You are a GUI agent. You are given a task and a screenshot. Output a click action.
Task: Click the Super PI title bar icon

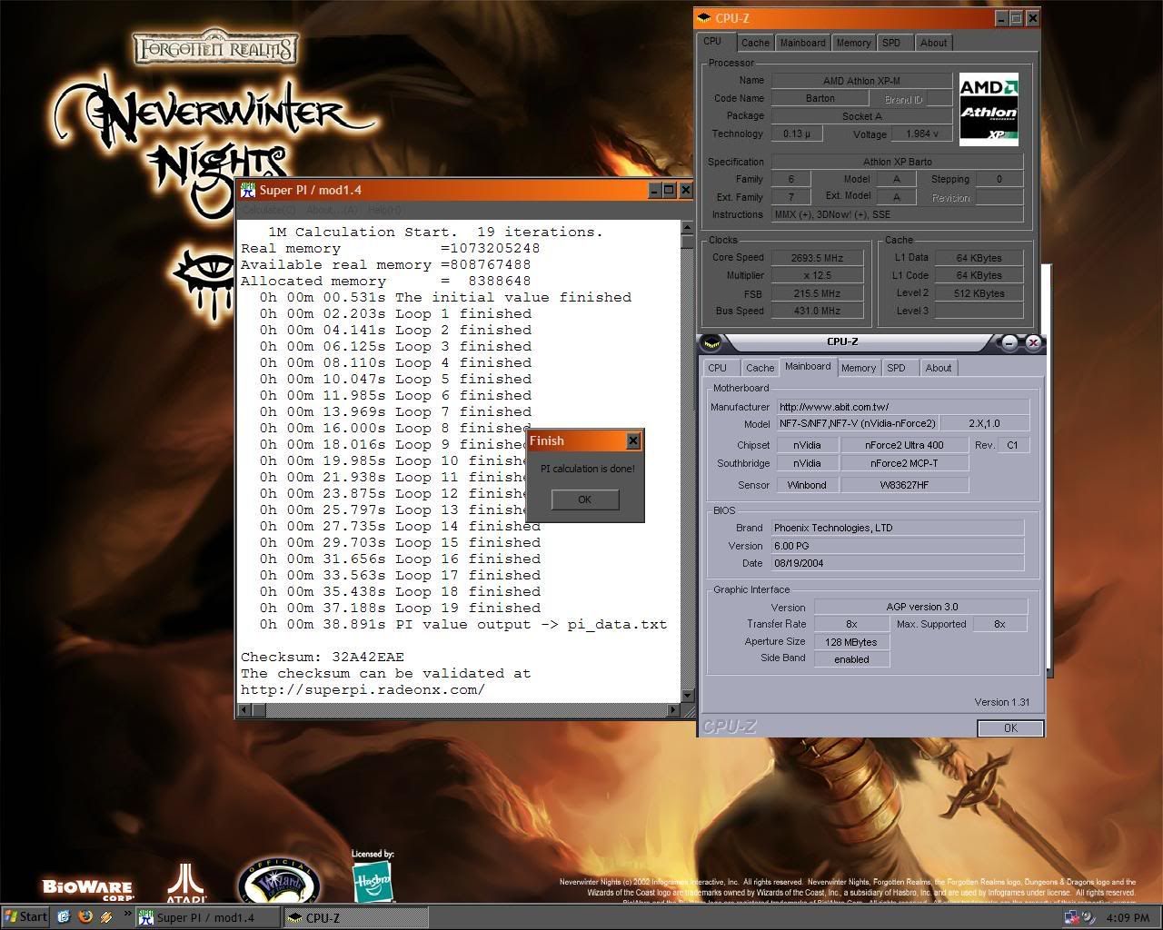[x=247, y=190]
